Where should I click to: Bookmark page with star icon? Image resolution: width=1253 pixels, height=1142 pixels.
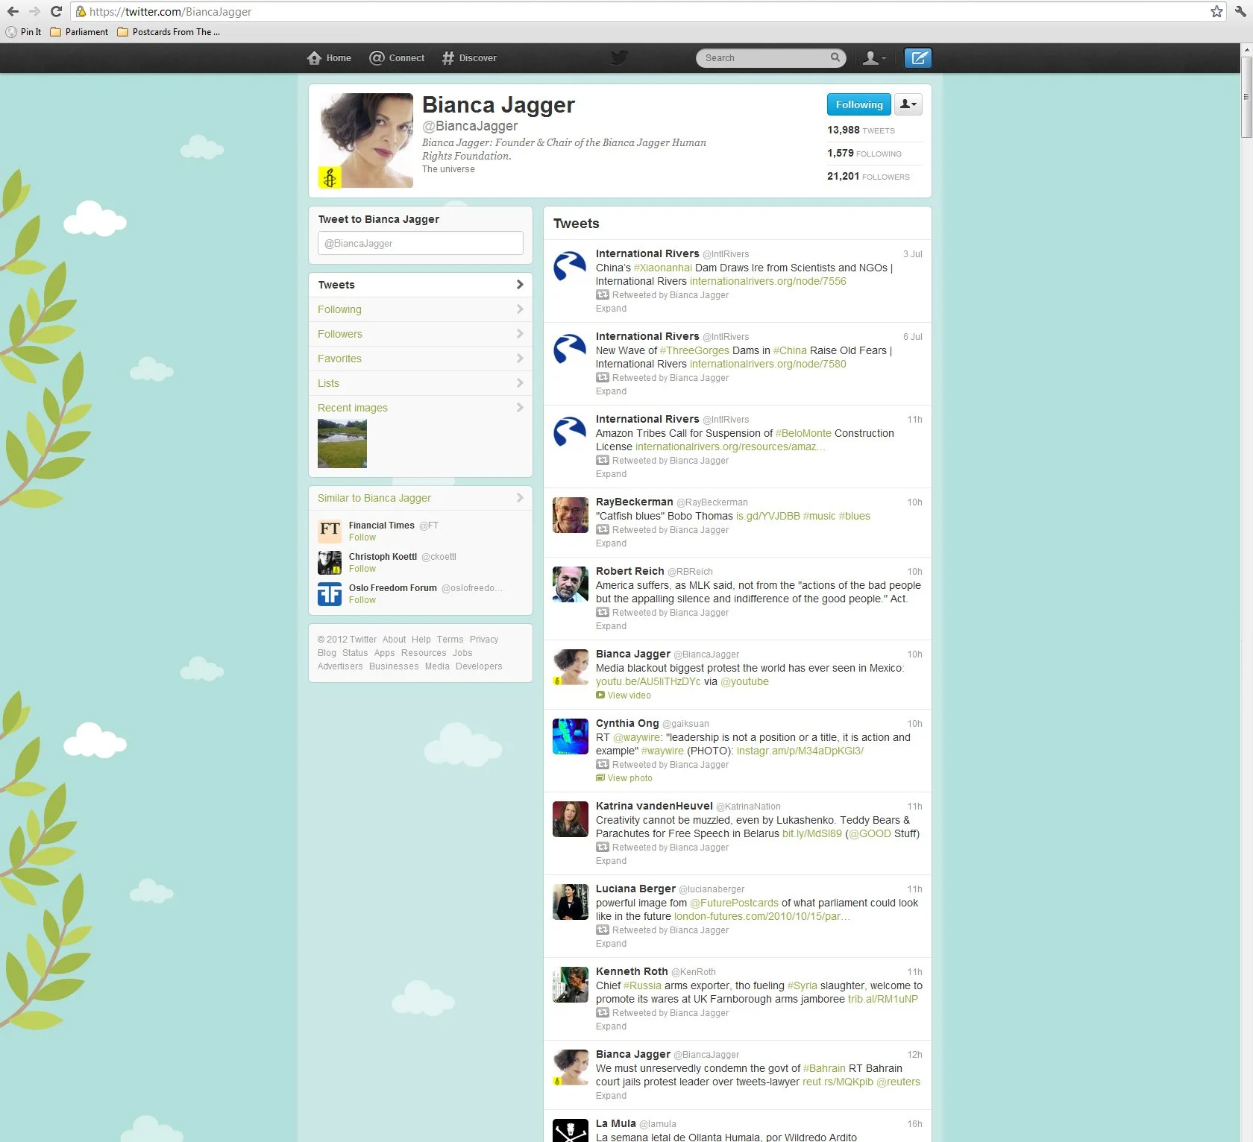1216,11
